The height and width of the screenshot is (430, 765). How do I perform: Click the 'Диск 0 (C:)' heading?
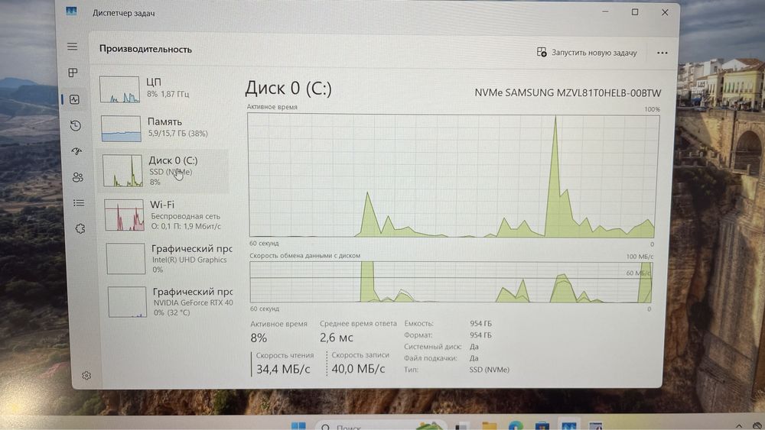[x=288, y=88]
